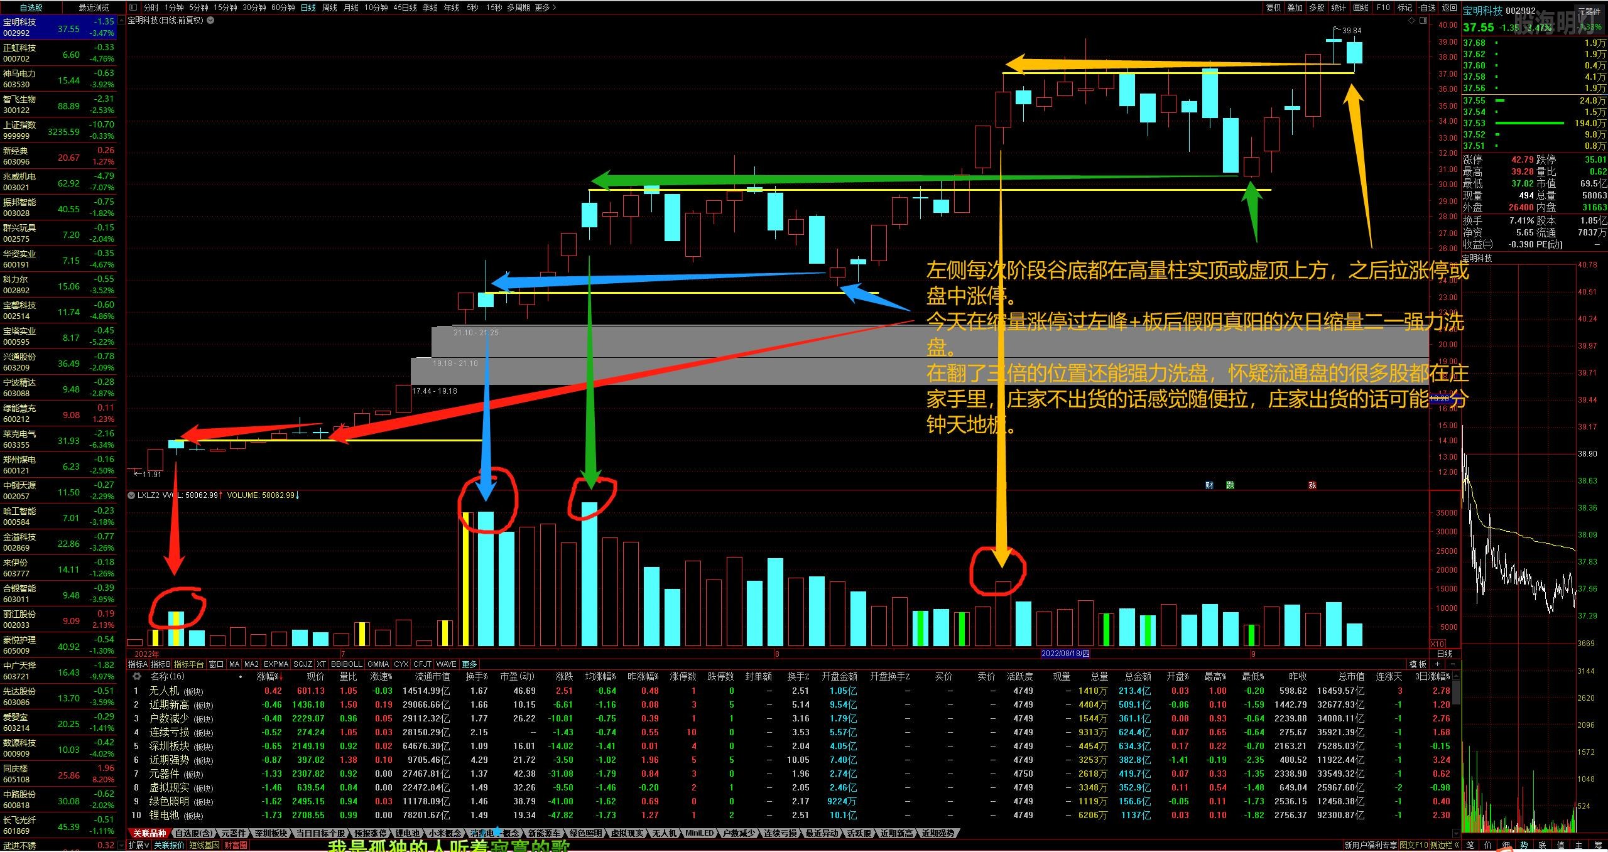The height and width of the screenshot is (852, 1608).
Task: Switch to the 元器件 bottom tab
Action: coord(233,833)
